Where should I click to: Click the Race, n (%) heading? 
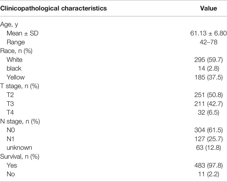point(16,51)
